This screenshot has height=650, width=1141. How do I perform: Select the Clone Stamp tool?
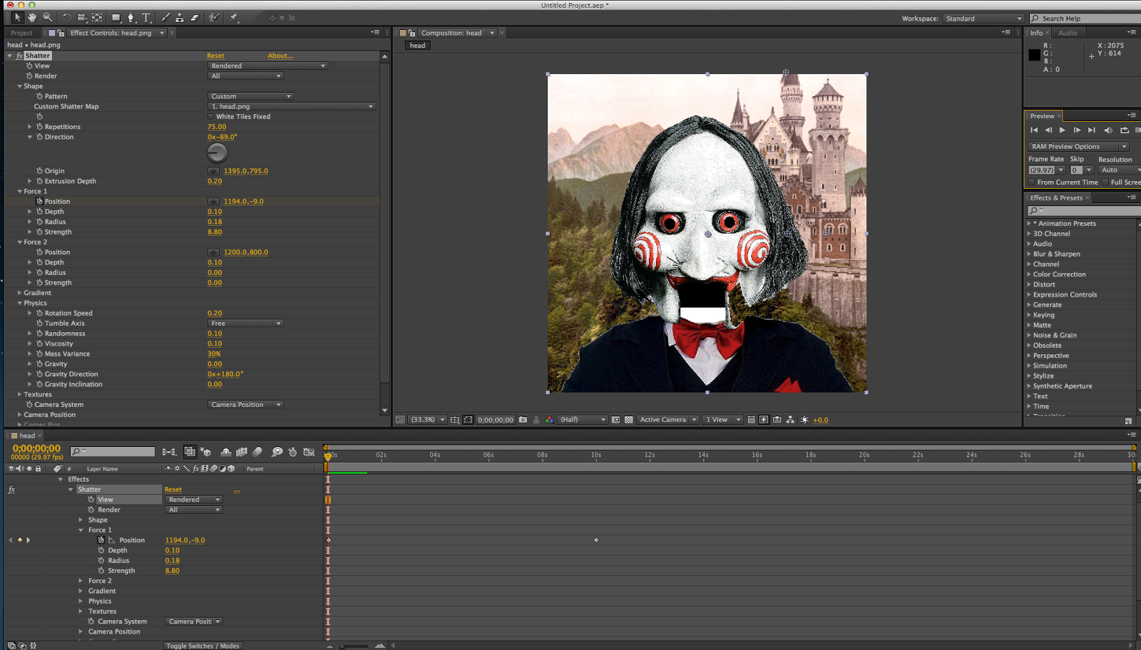[x=180, y=18]
